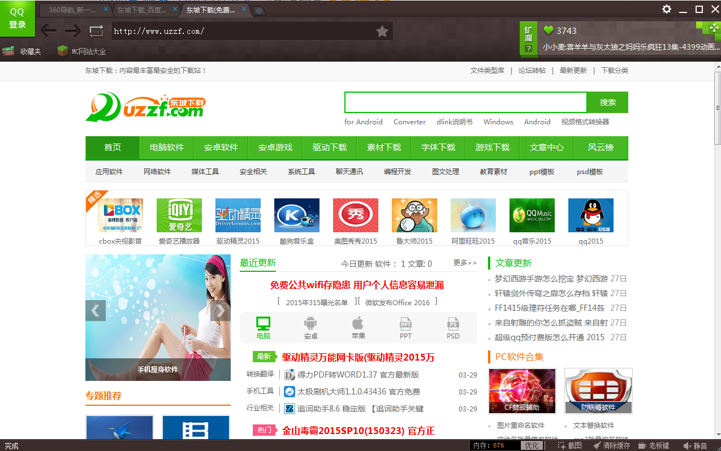Open 图文处理 subcategory link
This screenshot has height=451, width=721.
coord(446,172)
